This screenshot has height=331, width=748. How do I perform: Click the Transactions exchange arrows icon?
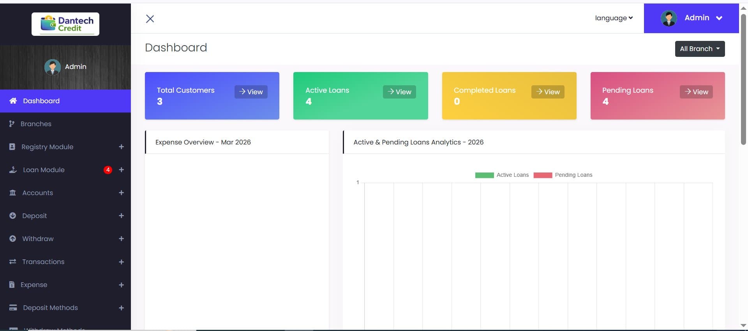pyautogui.click(x=12, y=262)
